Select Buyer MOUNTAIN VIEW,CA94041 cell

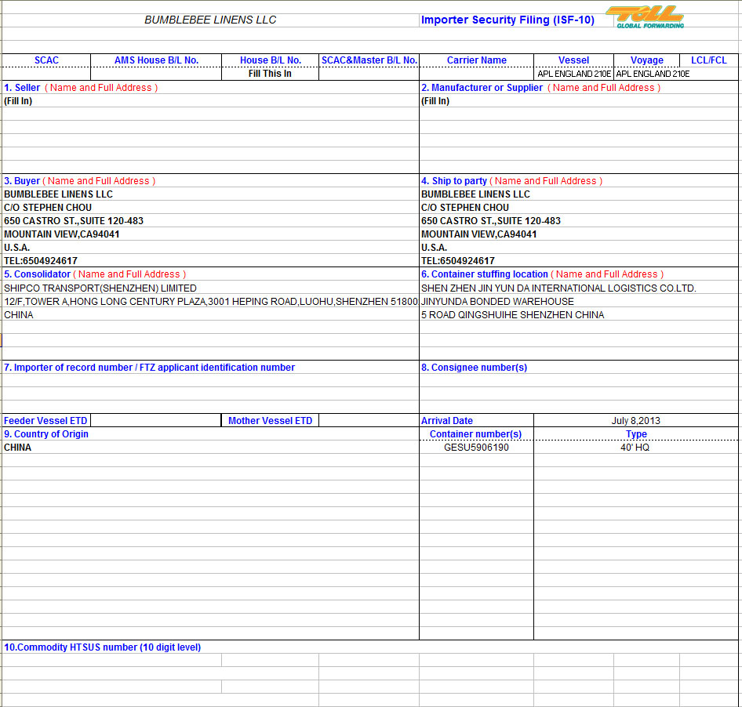tap(210, 234)
